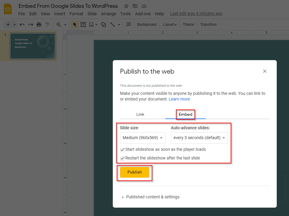This screenshot has width=289, height=216.
Task: Add a comment from toolbar
Action: pyautogui.click(x=129, y=25)
